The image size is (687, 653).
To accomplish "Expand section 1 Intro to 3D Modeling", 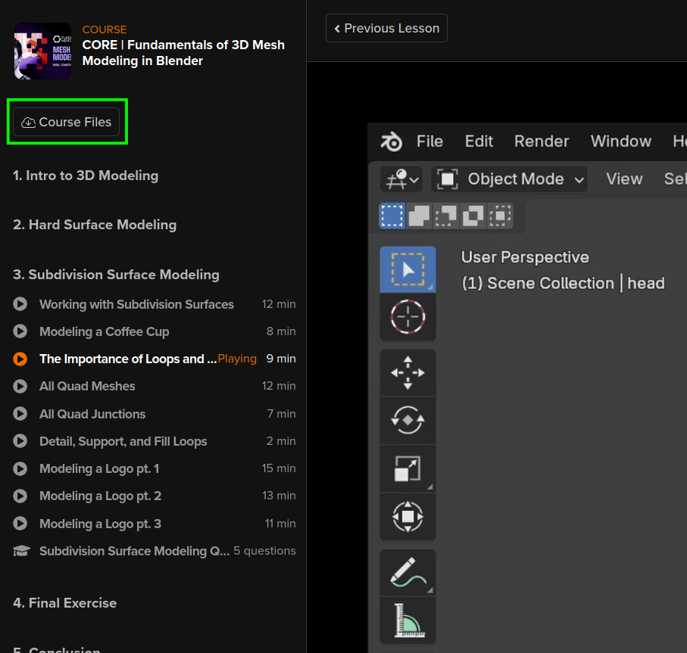I will 86,176.
